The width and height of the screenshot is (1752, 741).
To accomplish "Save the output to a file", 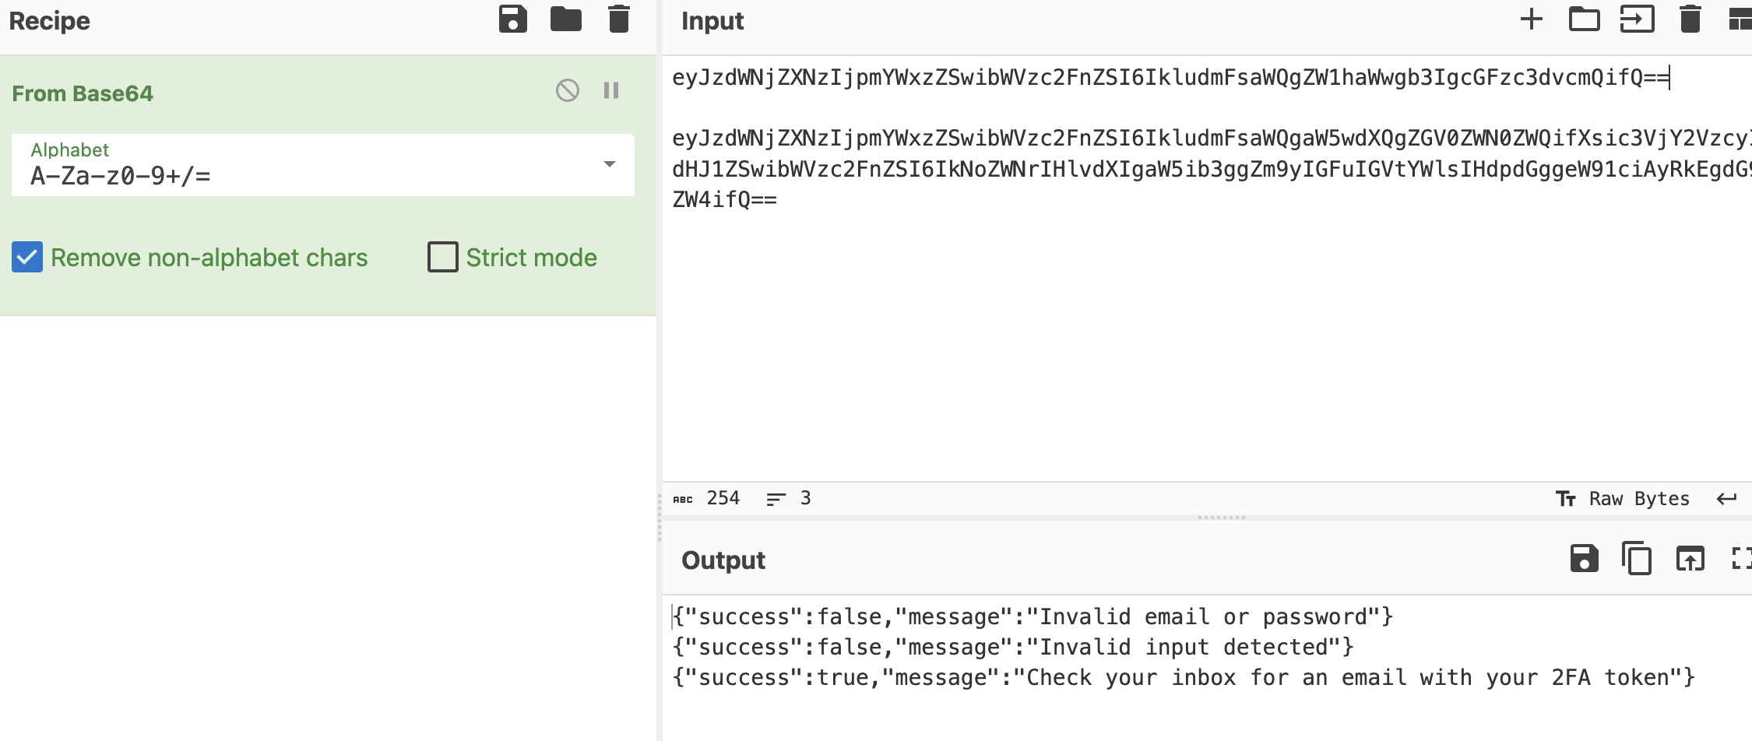I will click(1584, 559).
